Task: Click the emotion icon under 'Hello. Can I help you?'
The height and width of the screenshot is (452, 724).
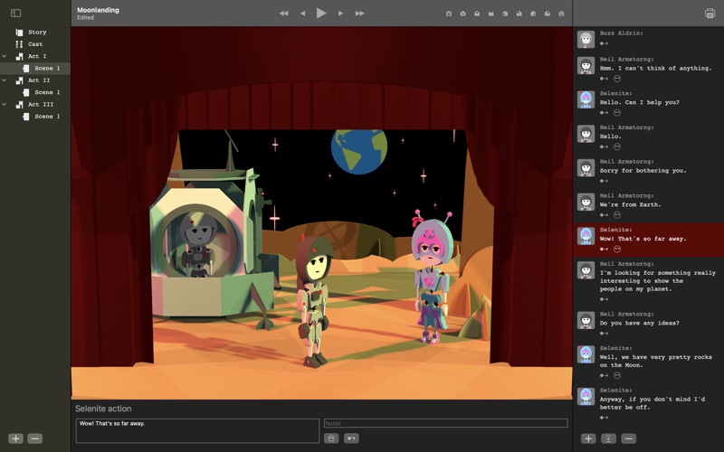Action: pyautogui.click(x=617, y=112)
